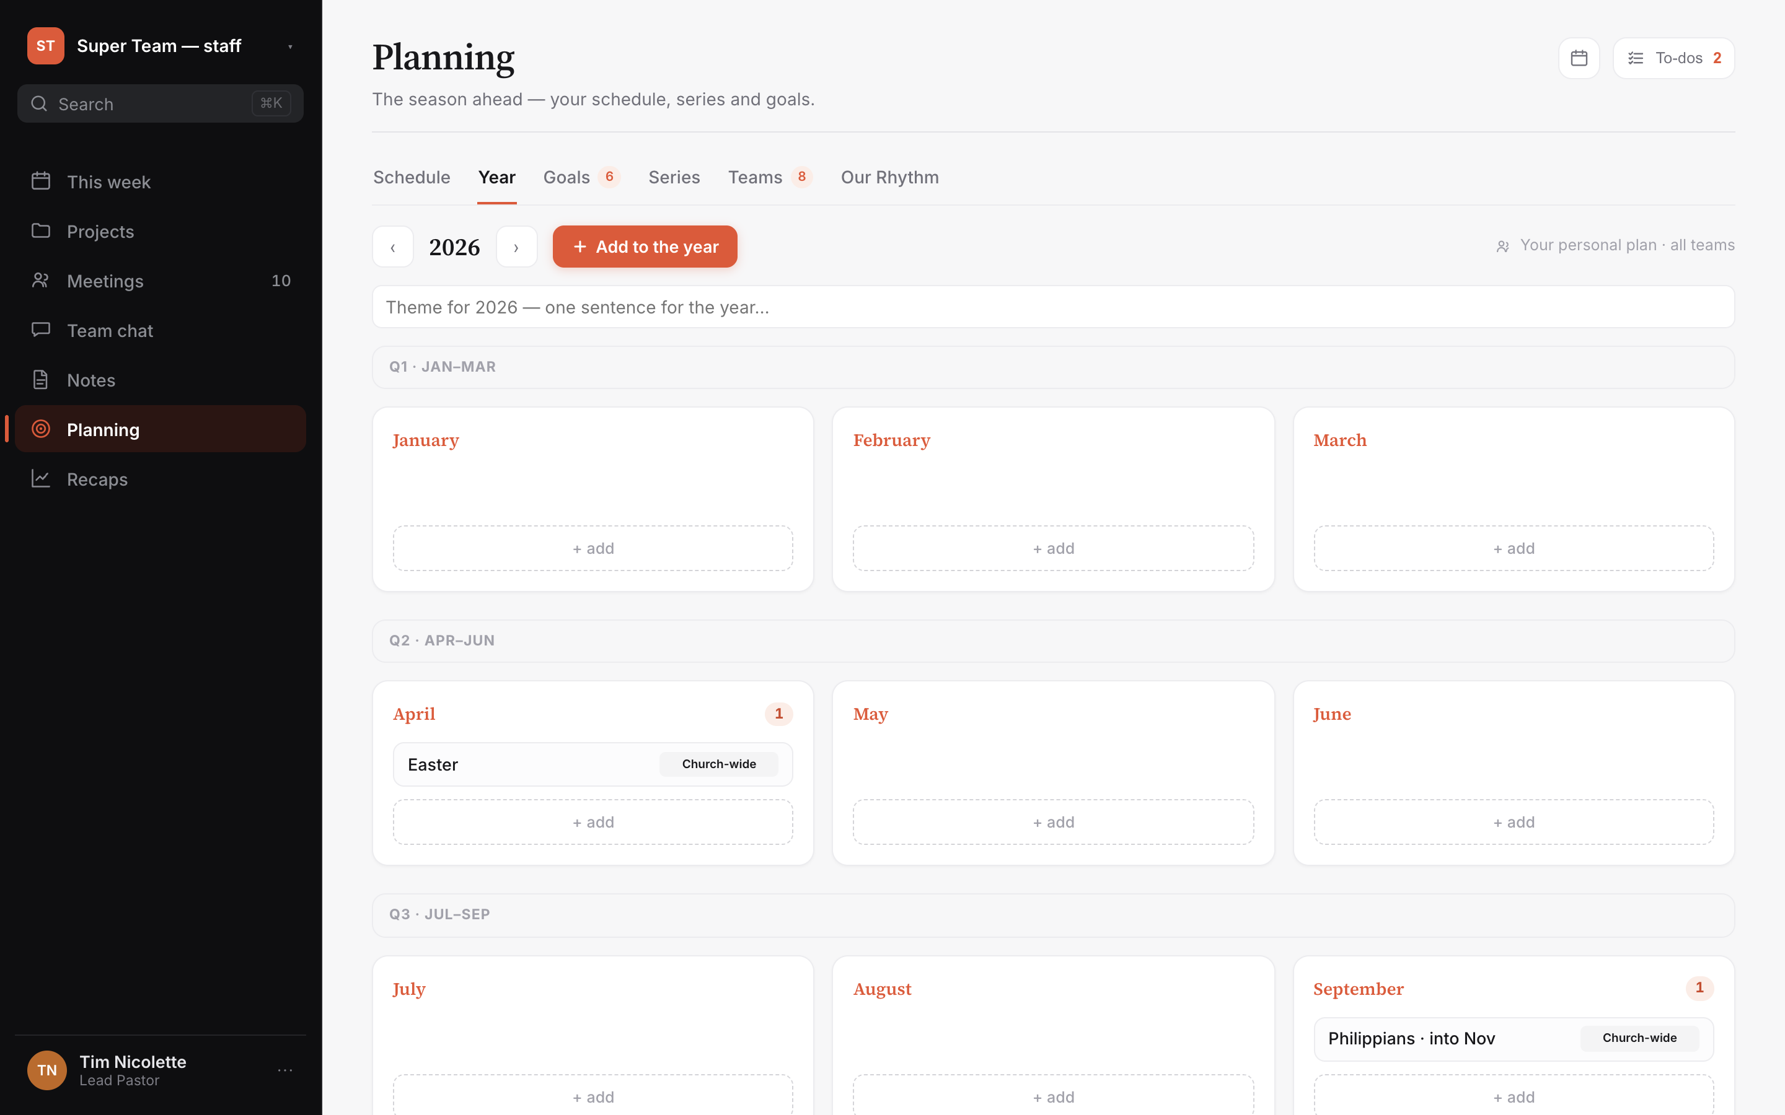The width and height of the screenshot is (1785, 1115).
Task: Open the To-dos list button
Action: [1673, 58]
